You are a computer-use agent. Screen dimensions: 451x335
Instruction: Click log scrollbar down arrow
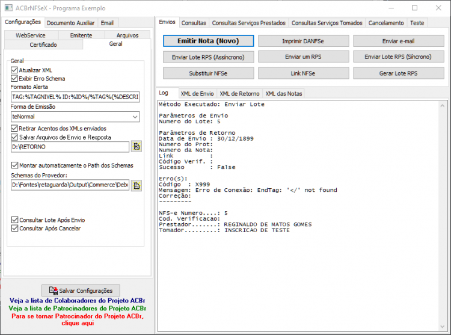click(443, 327)
